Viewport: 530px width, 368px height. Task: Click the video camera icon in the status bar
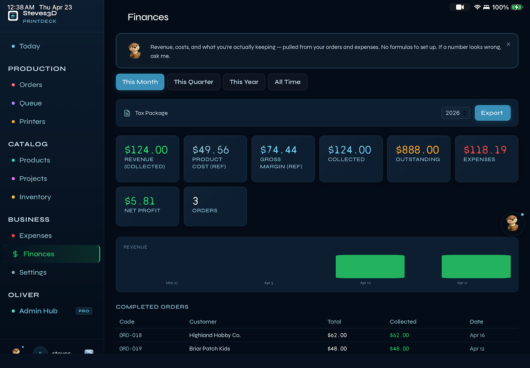(x=459, y=7)
